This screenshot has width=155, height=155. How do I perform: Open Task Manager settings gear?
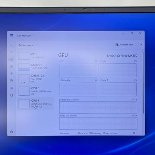coord(12,132)
